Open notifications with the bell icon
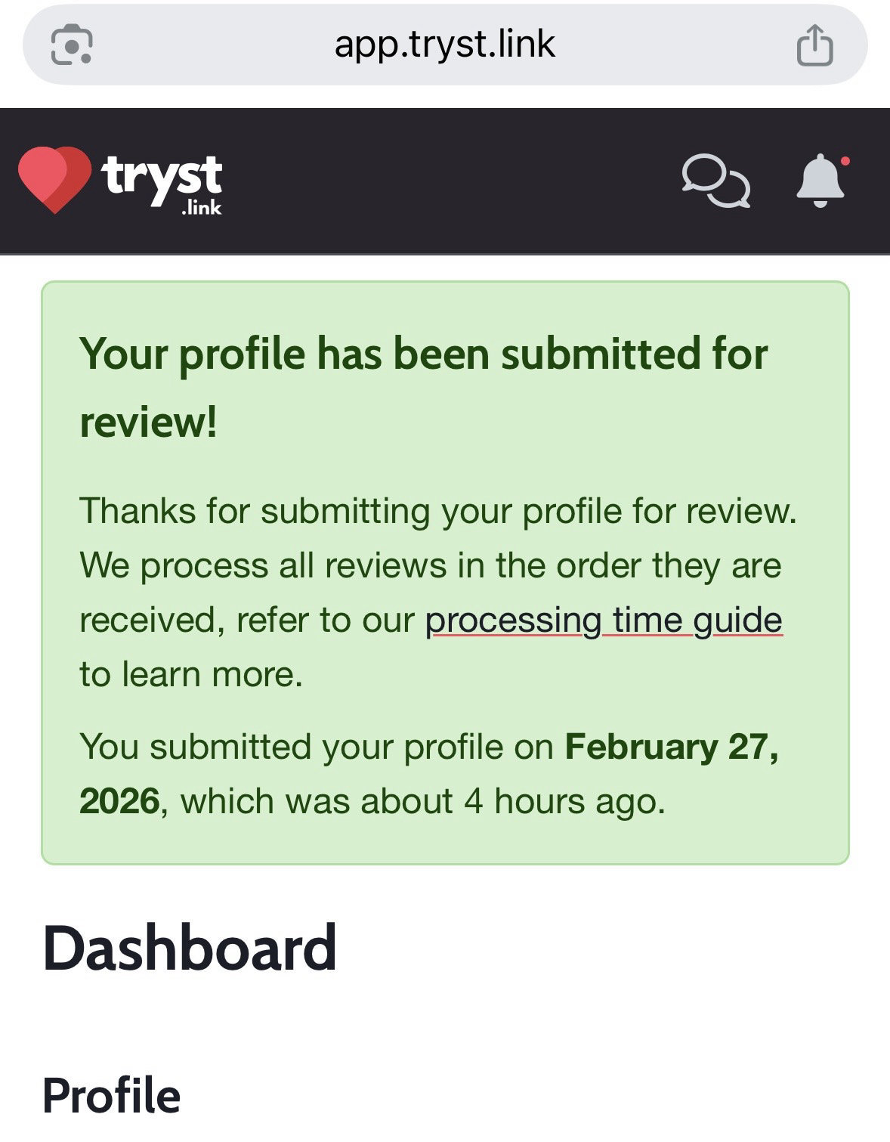890x1142 pixels. point(819,181)
